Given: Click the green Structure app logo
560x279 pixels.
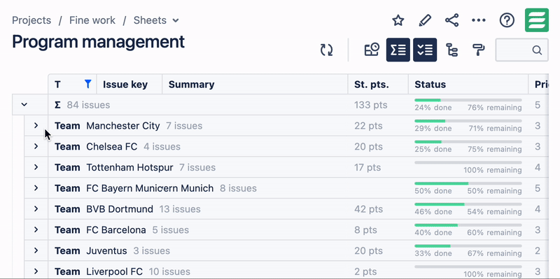Looking at the screenshot, I should coord(537,20).
